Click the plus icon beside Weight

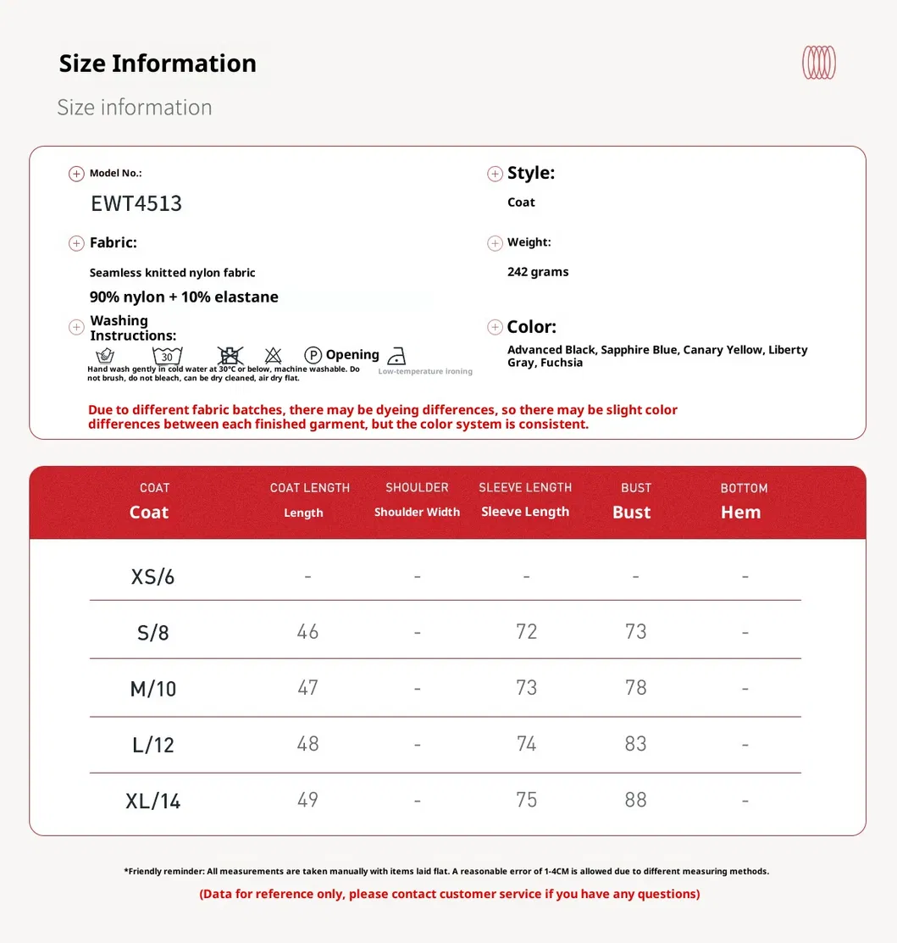(495, 243)
